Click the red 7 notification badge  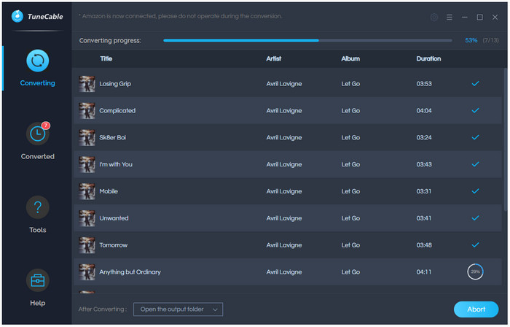tap(46, 126)
